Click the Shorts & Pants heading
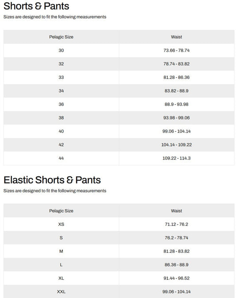 pos(36,6)
